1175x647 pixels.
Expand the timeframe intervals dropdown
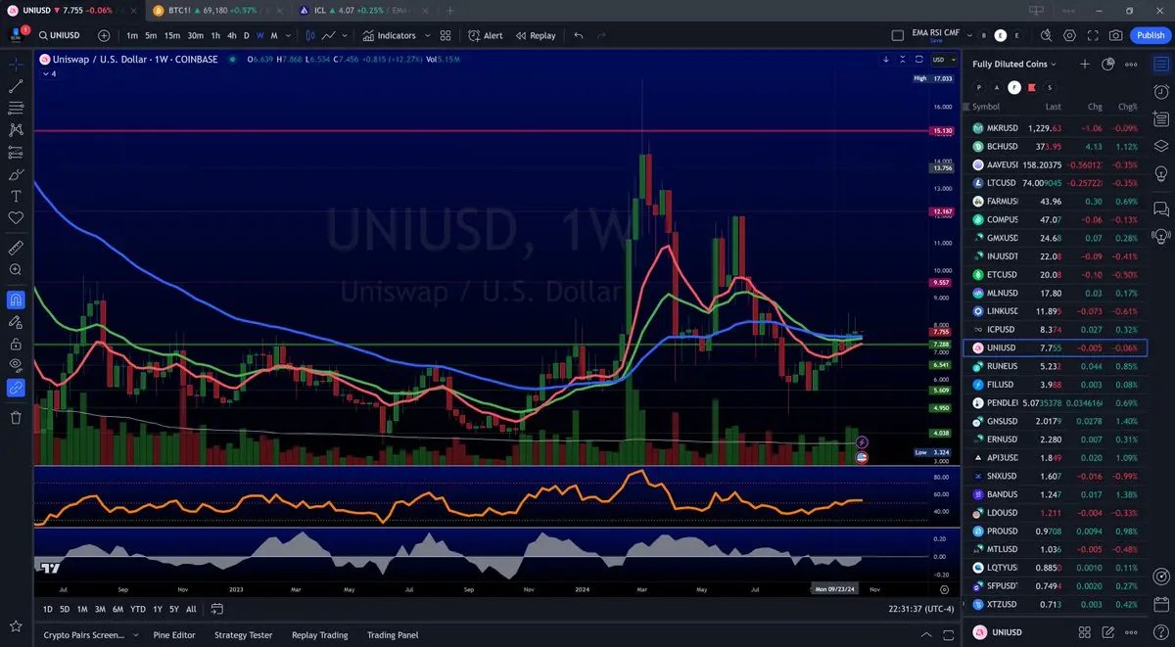[x=288, y=35]
